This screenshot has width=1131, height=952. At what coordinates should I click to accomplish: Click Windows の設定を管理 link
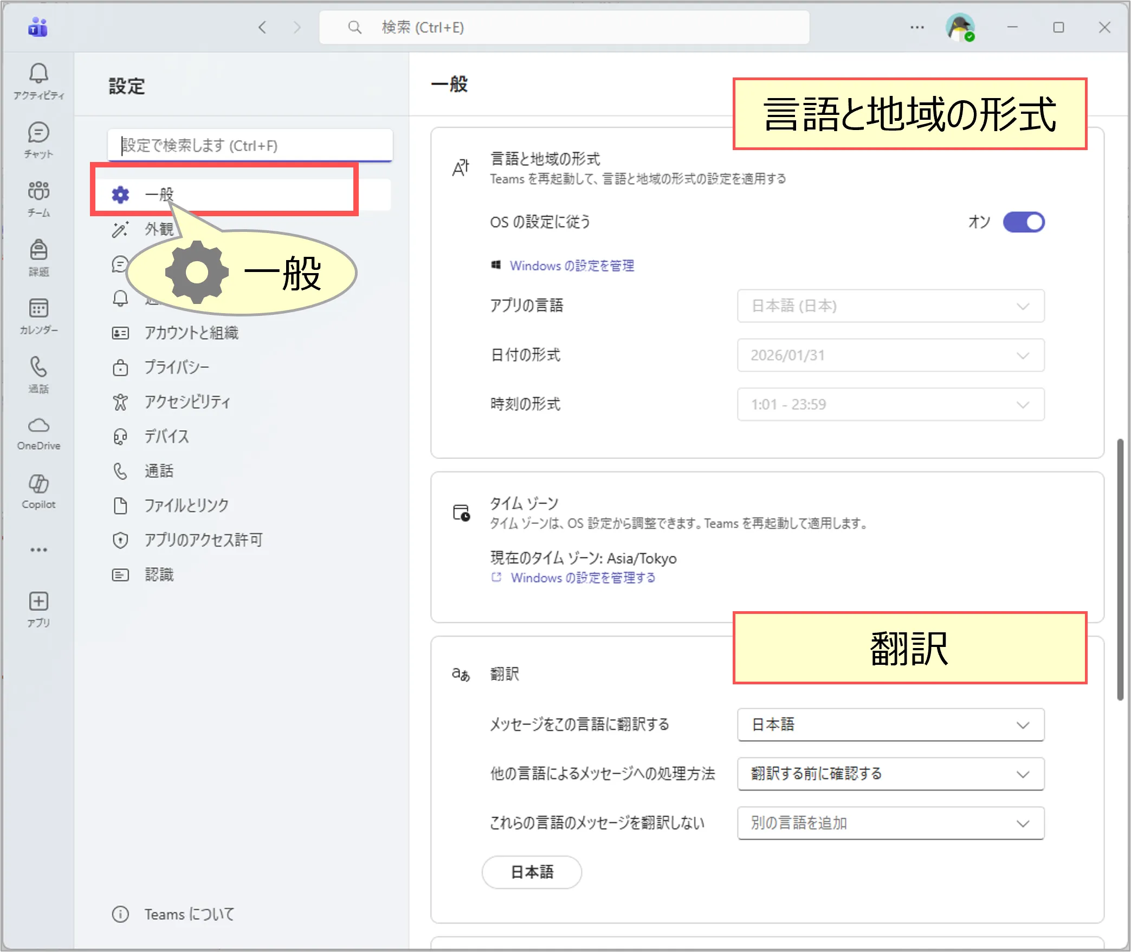pyautogui.click(x=571, y=265)
